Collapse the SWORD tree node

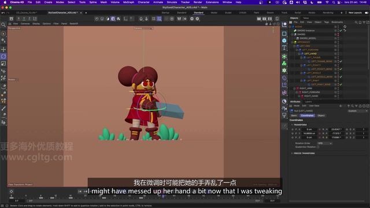[292, 35]
